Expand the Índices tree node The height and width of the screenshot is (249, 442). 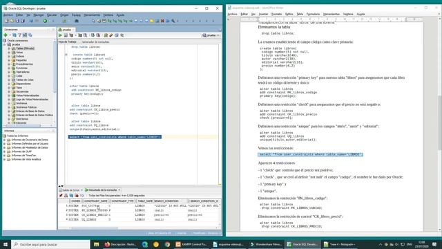[x=9, y=57]
